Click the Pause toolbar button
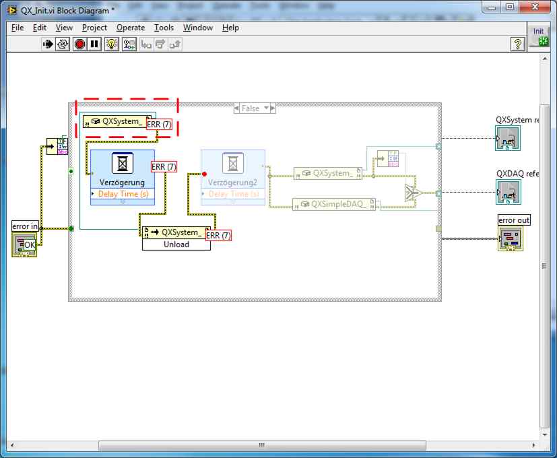This screenshot has width=557, height=458. point(94,44)
